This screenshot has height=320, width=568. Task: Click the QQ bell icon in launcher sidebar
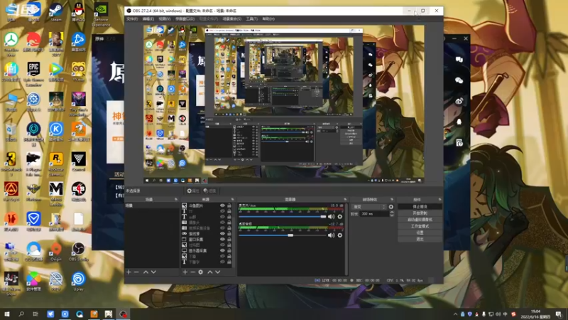tap(459, 122)
